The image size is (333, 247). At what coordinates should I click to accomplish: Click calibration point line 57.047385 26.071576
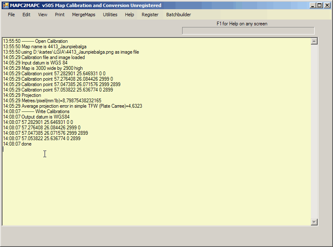click(62, 84)
